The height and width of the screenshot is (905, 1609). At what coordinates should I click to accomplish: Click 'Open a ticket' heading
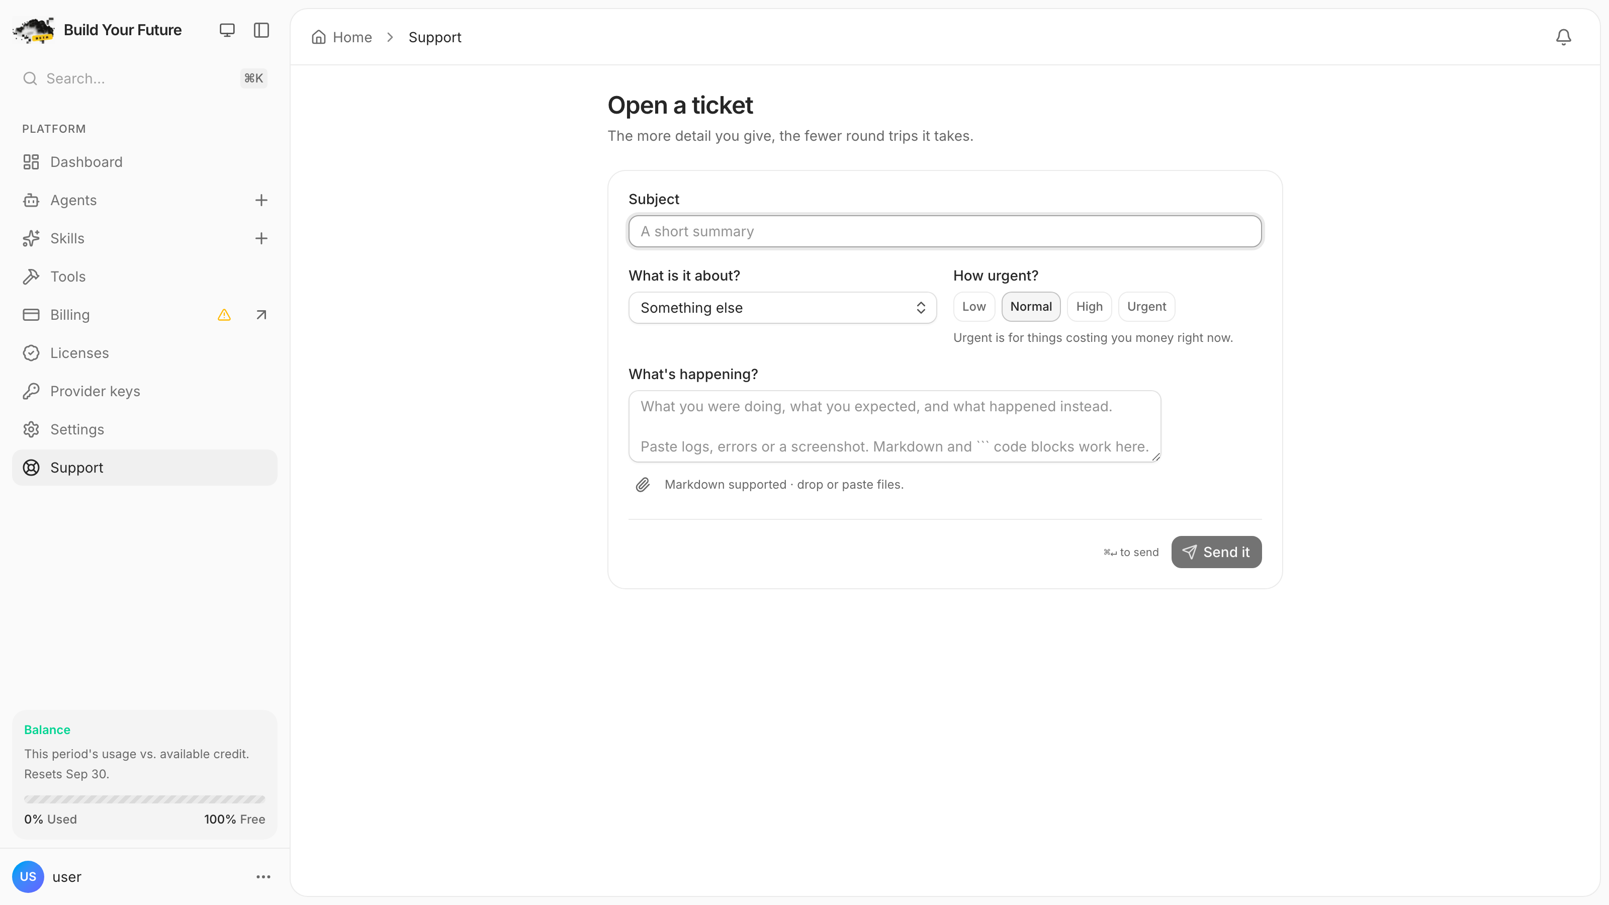pos(680,105)
